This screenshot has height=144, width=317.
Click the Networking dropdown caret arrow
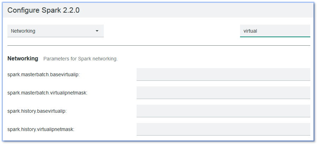click(97, 31)
